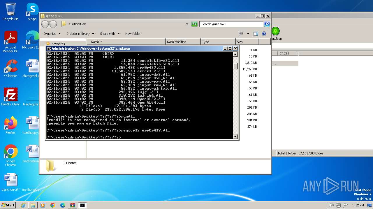Image resolution: width=373 pixels, height=209 pixels.
Task: Click the VirusScan icon in the background window
Action: click(276, 33)
